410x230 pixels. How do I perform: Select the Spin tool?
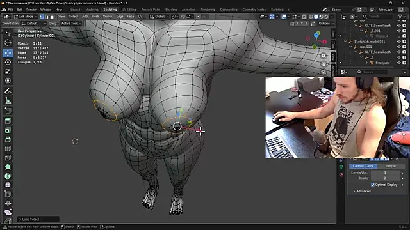[8, 176]
